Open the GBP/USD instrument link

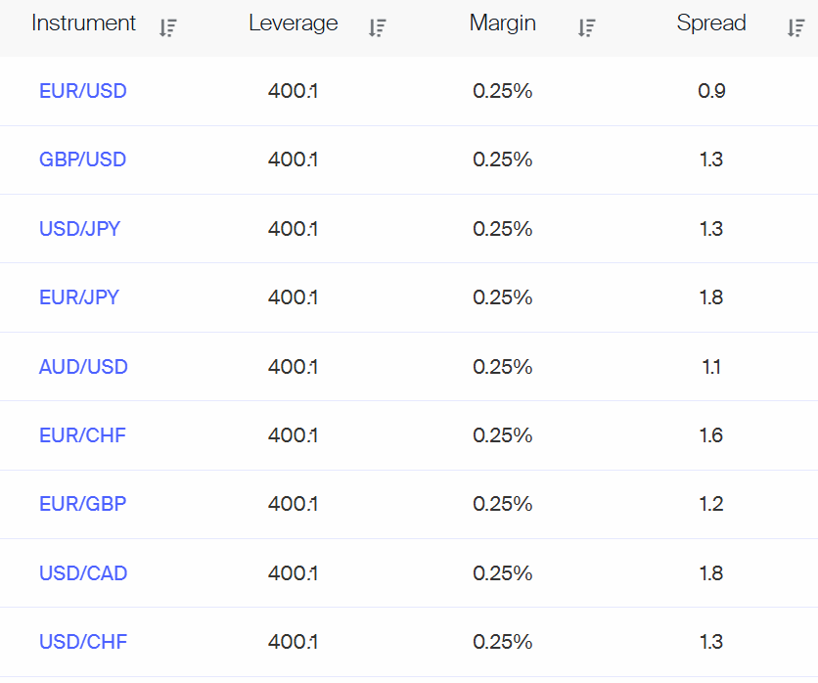83,159
